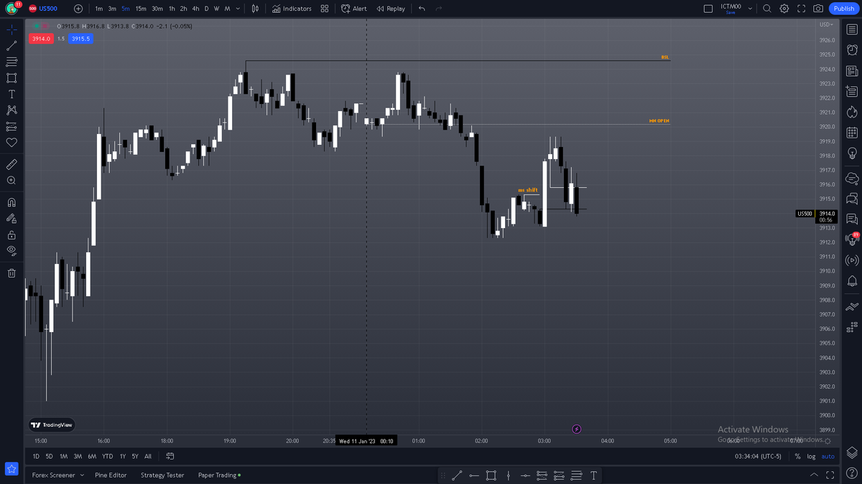Screen dimensions: 862x484
Task: Set date range to 1D
Action: click(36, 456)
